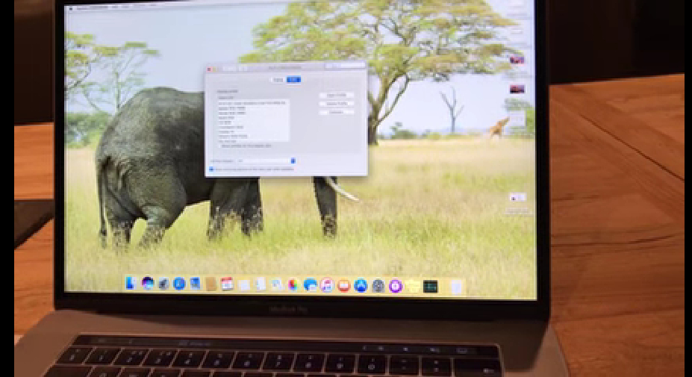
Task: Open Launchpad rocket icon in dock
Action: click(163, 284)
